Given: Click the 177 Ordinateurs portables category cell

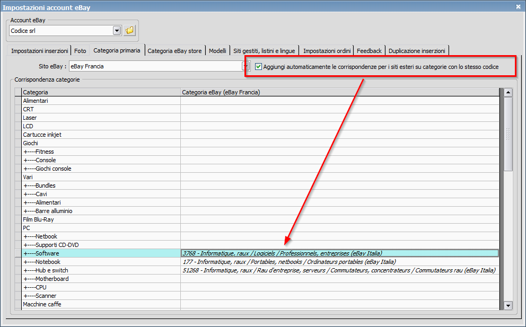Looking at the screenshot, I should (x=340, y=262).
